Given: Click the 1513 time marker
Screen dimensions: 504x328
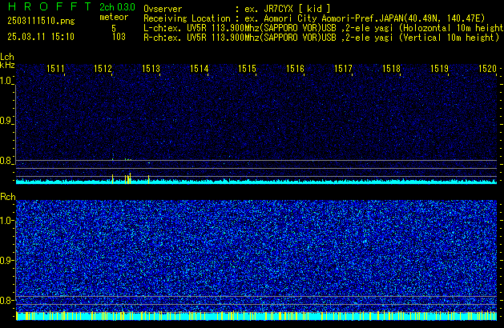Looking at the screenshot, I should coord(151,69).
